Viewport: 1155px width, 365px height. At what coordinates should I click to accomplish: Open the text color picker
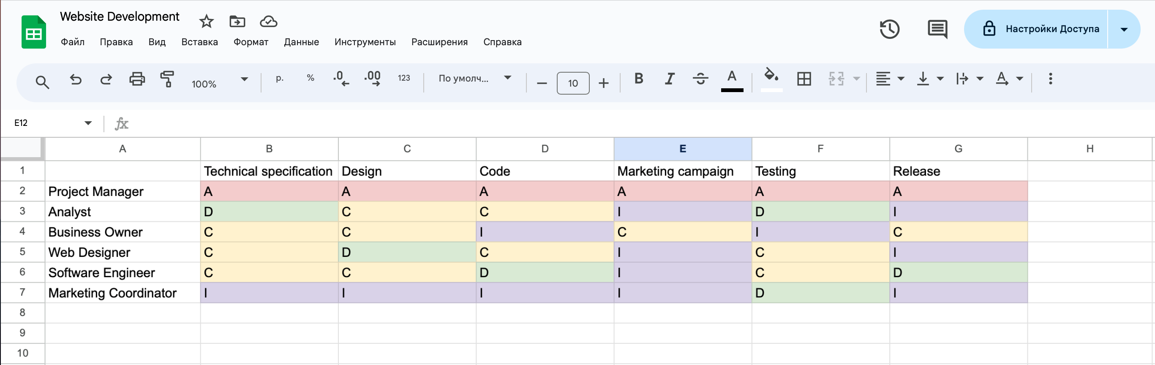pos(732,81)
